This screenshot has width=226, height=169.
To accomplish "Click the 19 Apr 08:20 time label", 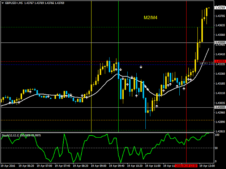I will pyautogui.click(x=81, y=166).
